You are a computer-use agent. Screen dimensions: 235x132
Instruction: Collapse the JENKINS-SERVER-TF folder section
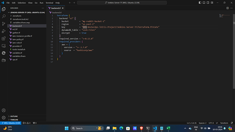tap(27, 12)
